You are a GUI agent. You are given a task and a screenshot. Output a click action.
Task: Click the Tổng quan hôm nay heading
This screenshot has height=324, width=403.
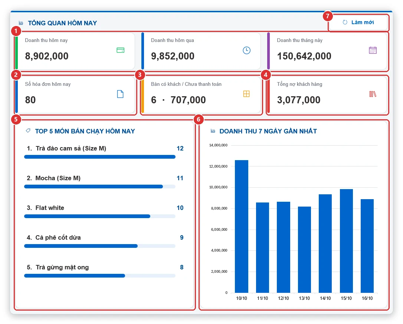pos(62,23)
